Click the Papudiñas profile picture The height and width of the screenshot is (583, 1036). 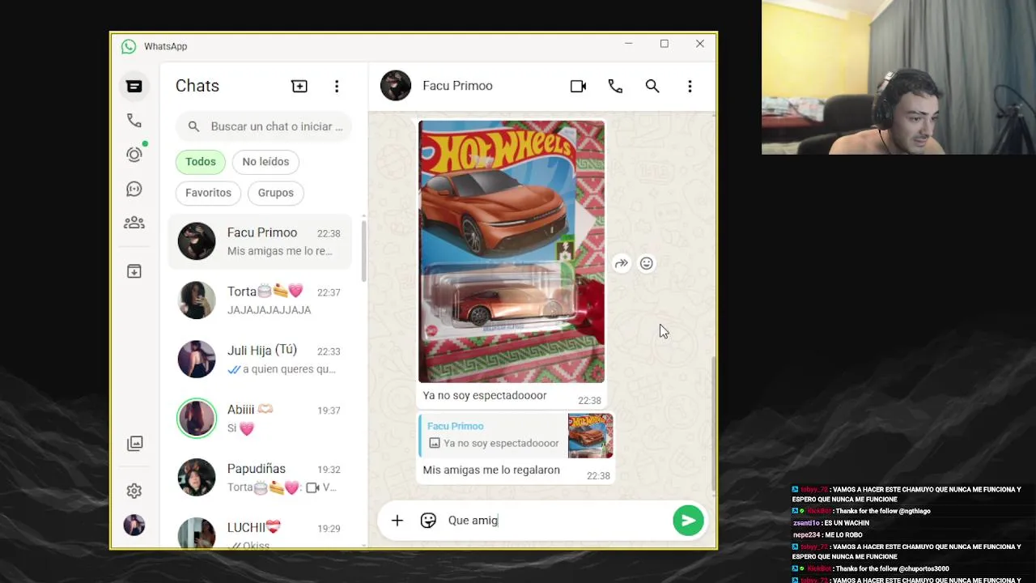[197, 478]
